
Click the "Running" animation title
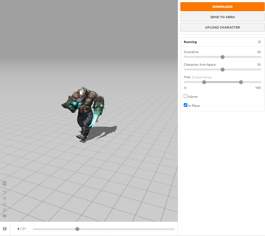pos(190,42)
